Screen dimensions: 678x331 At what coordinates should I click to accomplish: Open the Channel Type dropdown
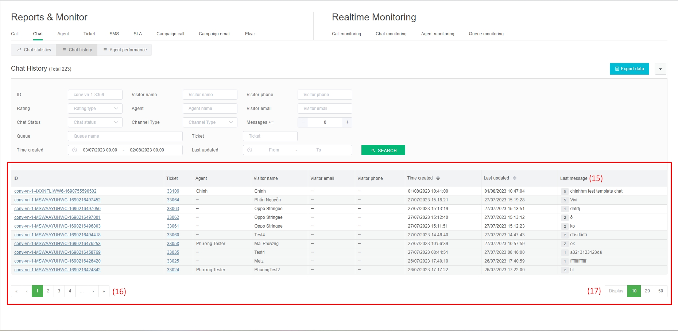pyautogui.click(x=210, y=122)
